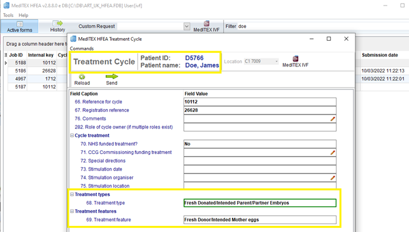Open the Active forms view
Viewport: 409px width, 232px height.
[20, 26]
